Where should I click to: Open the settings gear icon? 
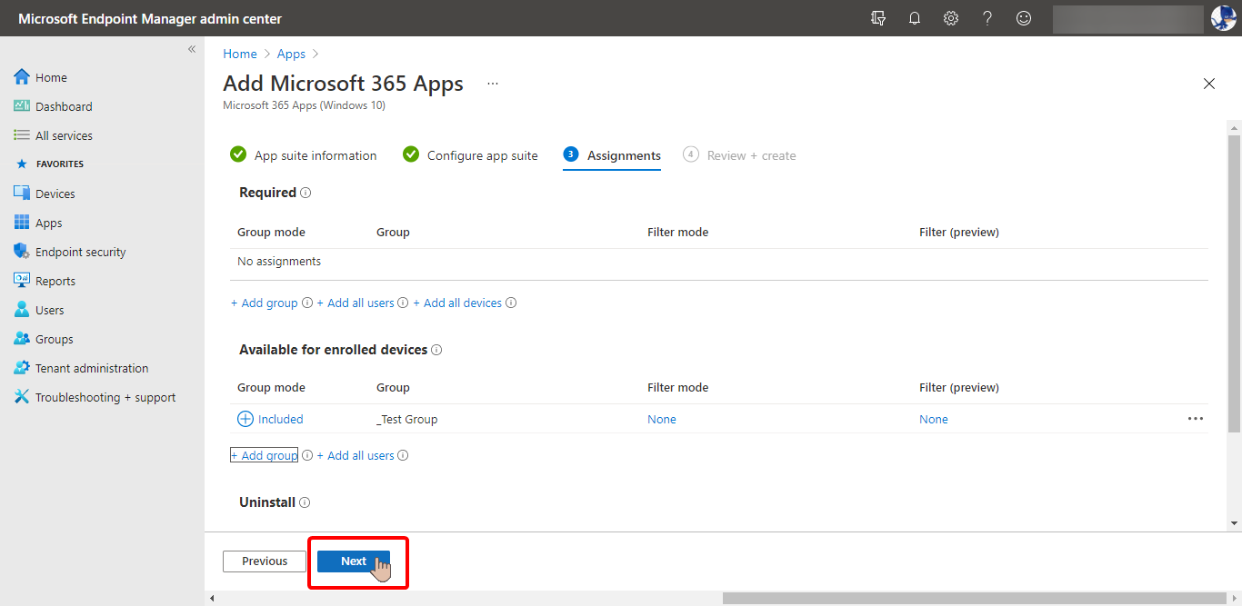[x=951, y=18]
